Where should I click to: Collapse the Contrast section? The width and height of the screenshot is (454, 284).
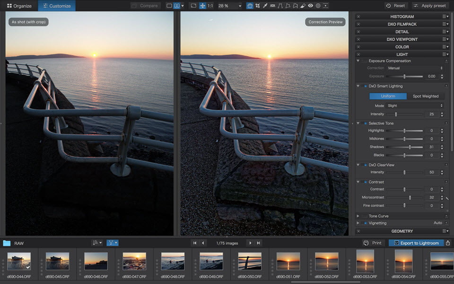[358, 182]
